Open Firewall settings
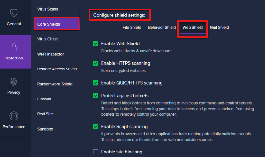The height and width of the screenshot is (157, 265). pyautogui.click(x=44, y=99)
